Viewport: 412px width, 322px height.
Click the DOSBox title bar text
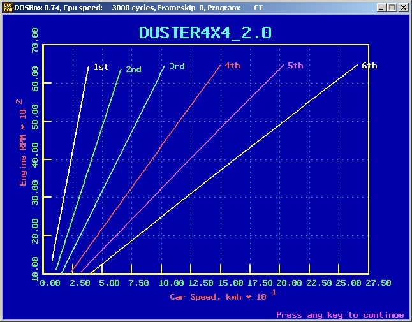click(x=138, y=8)
